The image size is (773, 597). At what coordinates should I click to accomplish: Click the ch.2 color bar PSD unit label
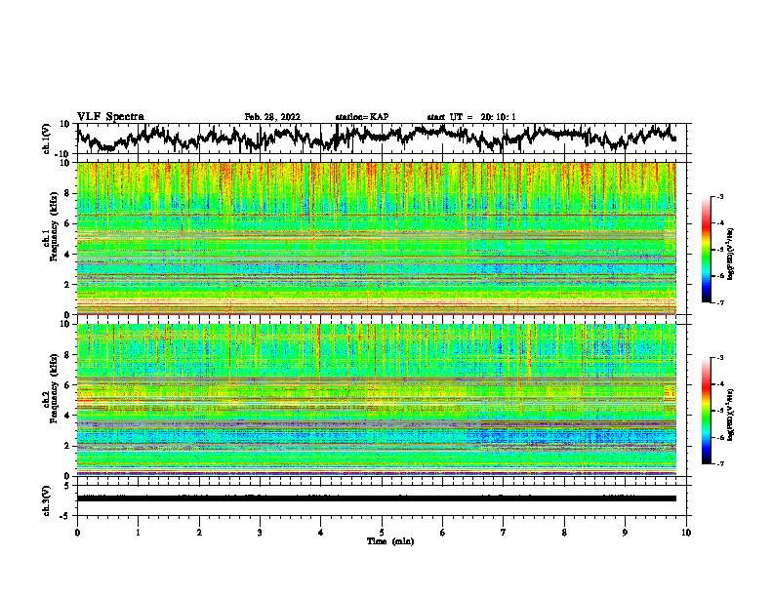click(x=730, y=415)
